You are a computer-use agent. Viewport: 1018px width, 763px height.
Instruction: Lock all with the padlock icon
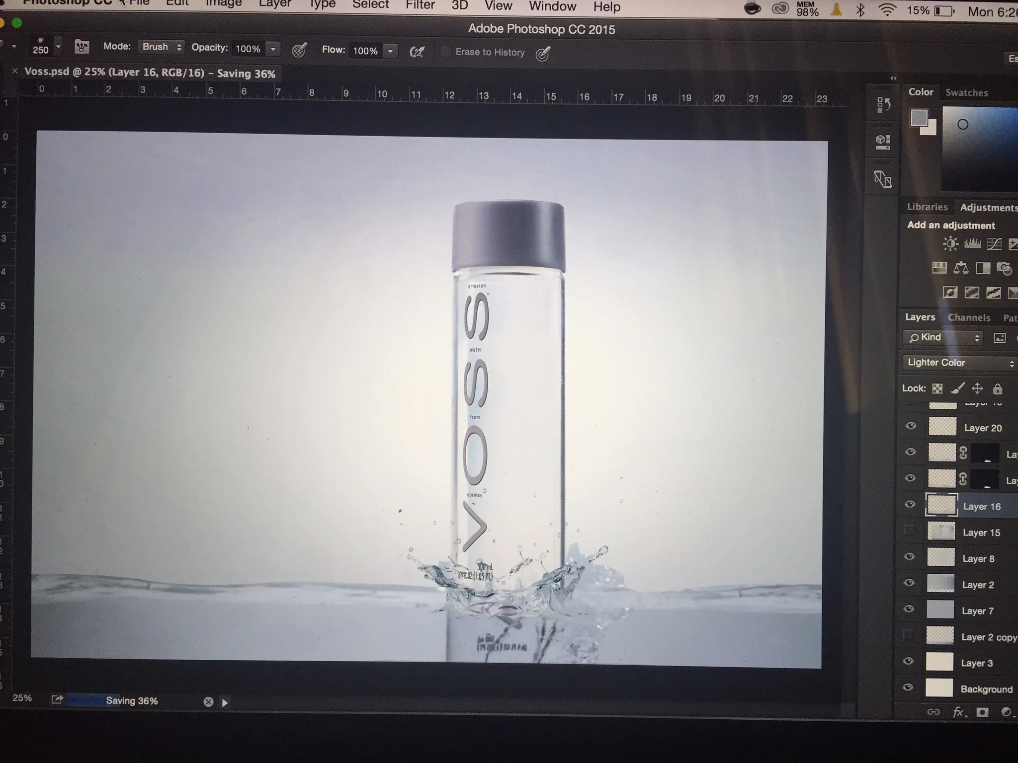pyautogui.click(x=997, y=388)
